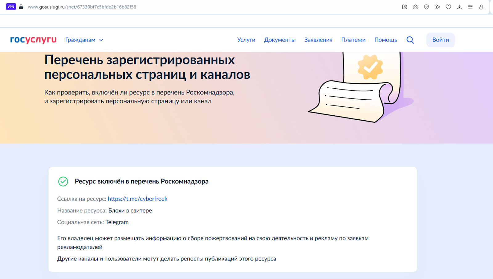Open browser downloads icon

[x=459, y=7]
